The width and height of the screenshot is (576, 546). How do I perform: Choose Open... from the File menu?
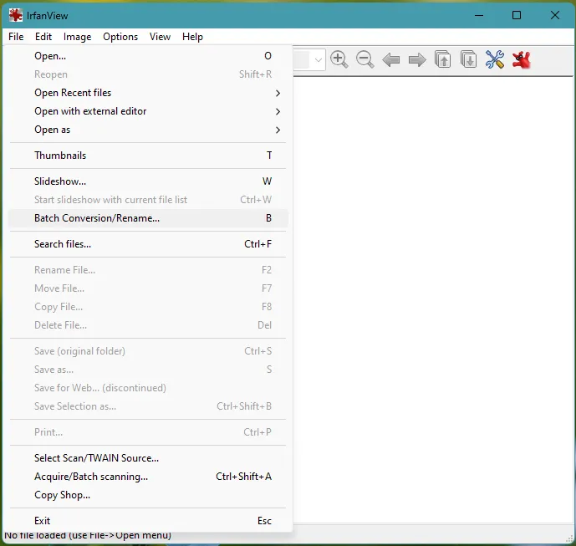(x=148, y=56)
